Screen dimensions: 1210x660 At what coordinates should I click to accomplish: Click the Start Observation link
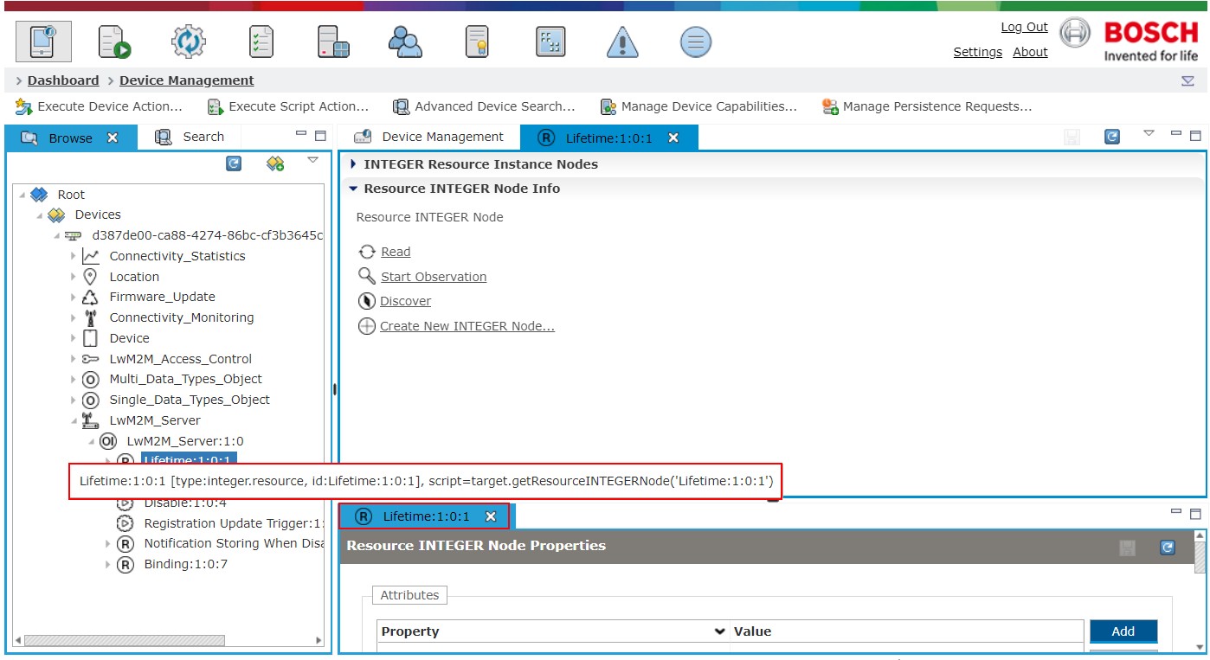tap(434, 277)
